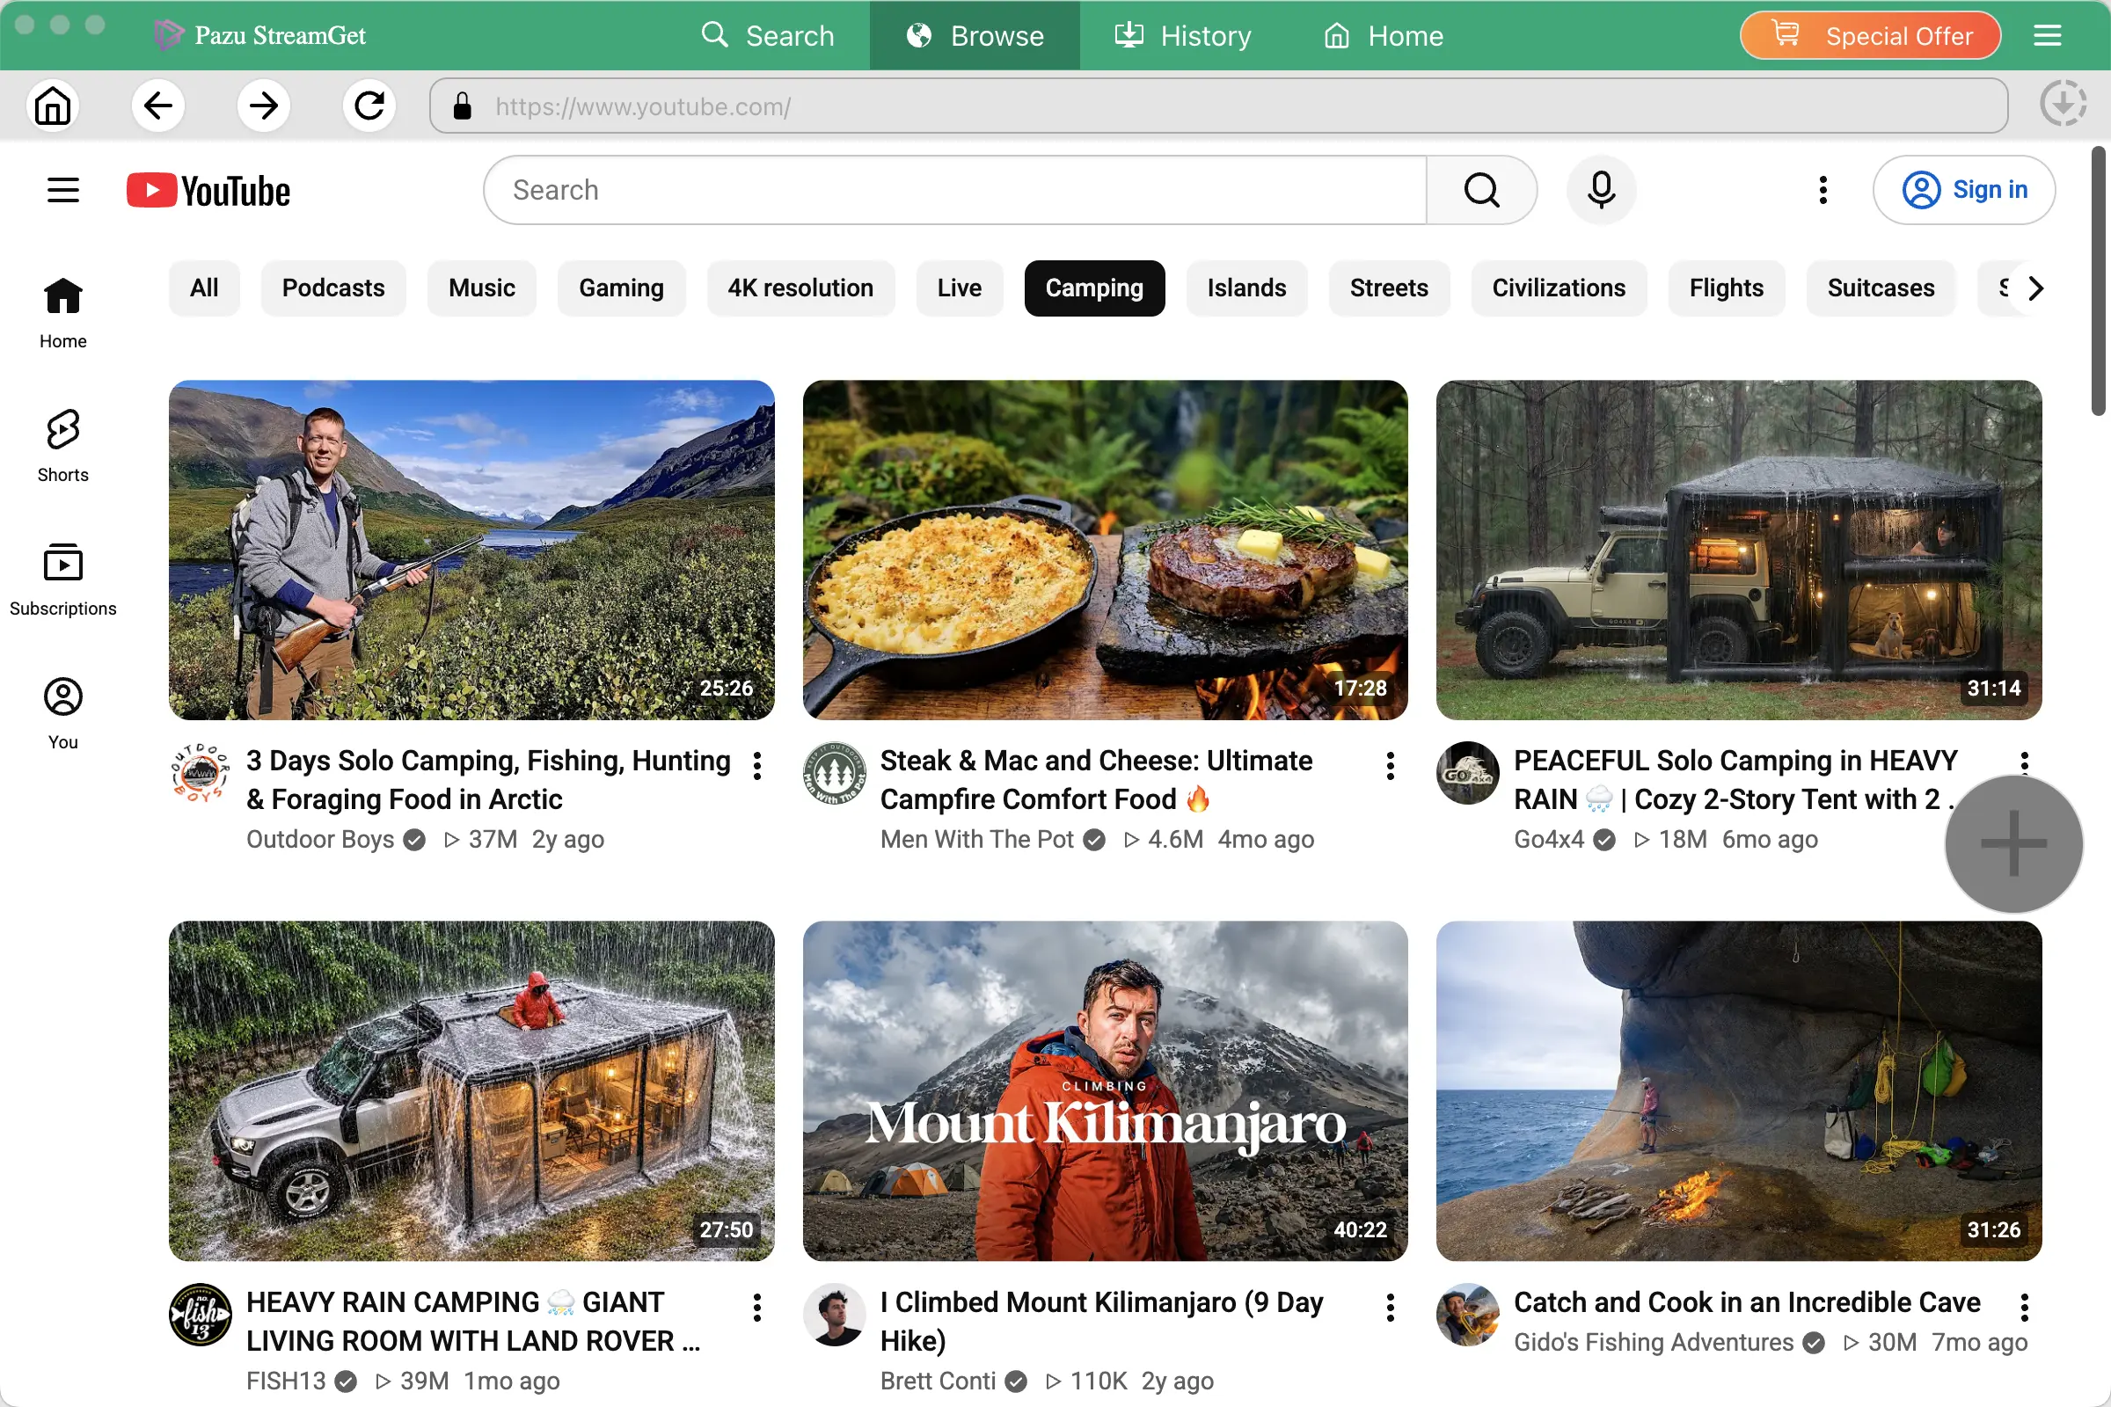Go back with the left arrow button
The height and width of the screenshot is (1407, 2111).
tap(158, 106)
